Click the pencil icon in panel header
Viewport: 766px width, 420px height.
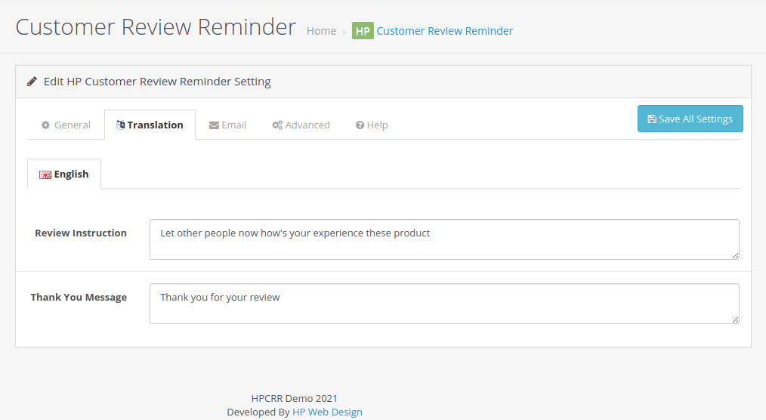(32, 82)
